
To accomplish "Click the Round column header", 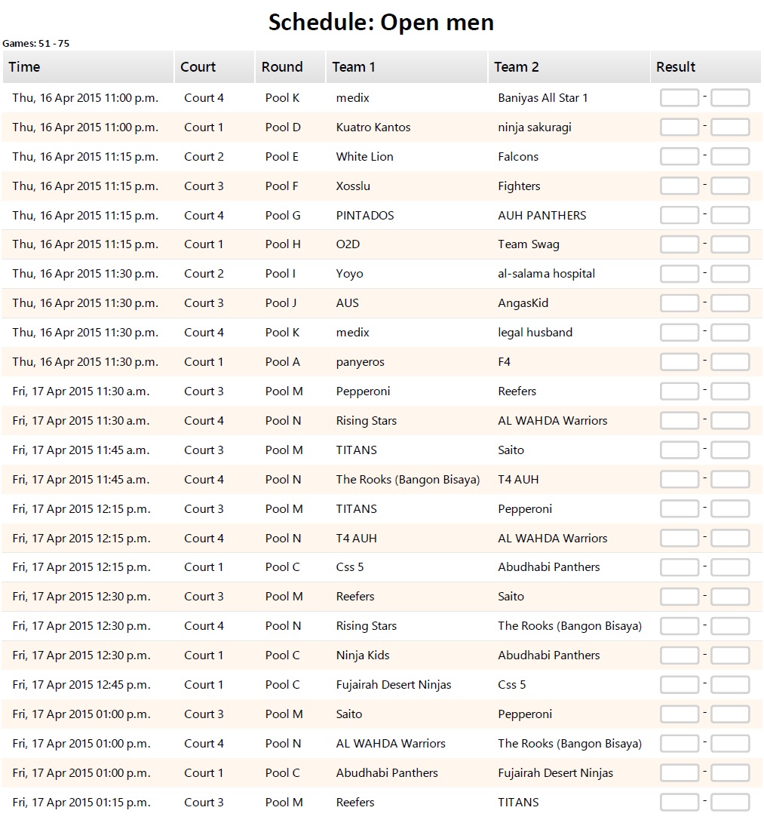I will click(290, 67).
